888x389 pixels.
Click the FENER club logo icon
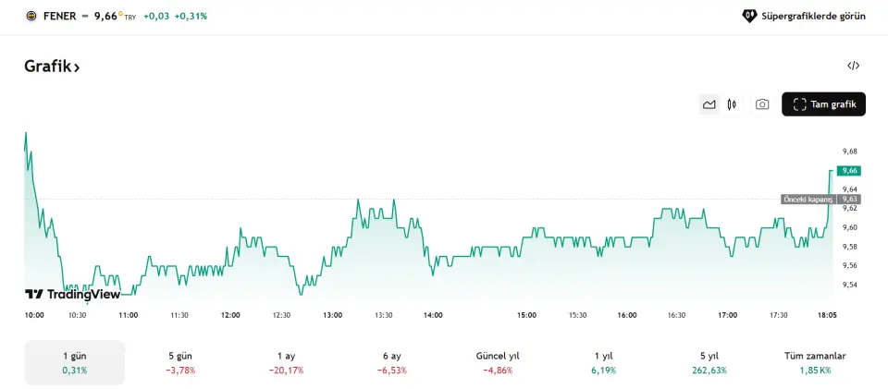click(31, 16)
